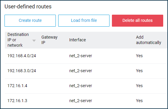Open the 172.16.1.4 route entry
The width and height of the screenshot is (168, 109).
86,86
